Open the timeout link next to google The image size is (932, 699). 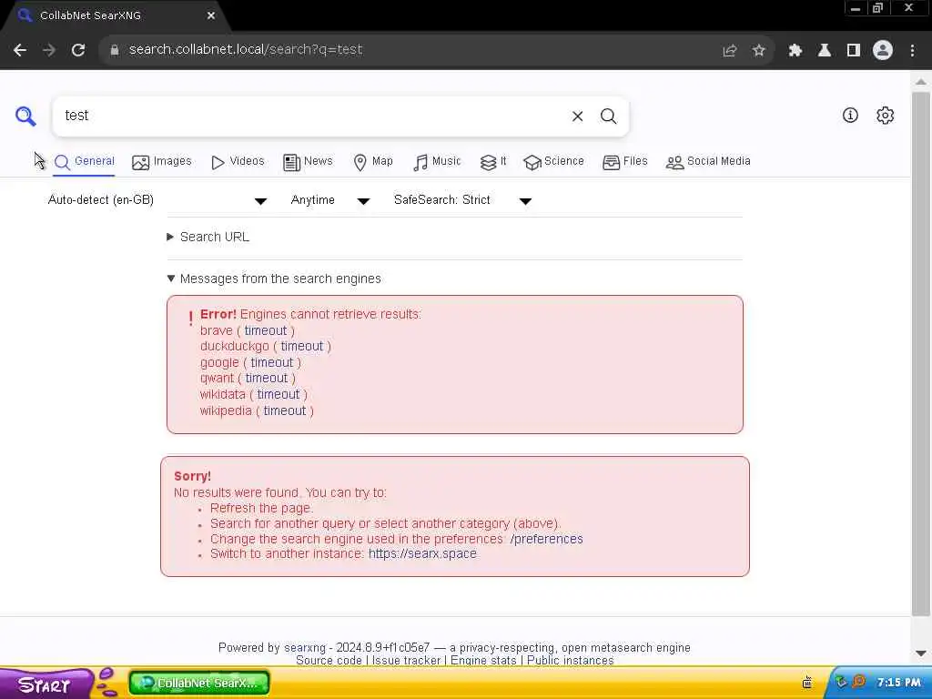coord(271,362)
